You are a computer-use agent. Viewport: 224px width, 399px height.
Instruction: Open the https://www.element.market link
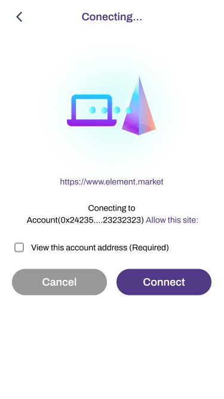click(112, 182)
